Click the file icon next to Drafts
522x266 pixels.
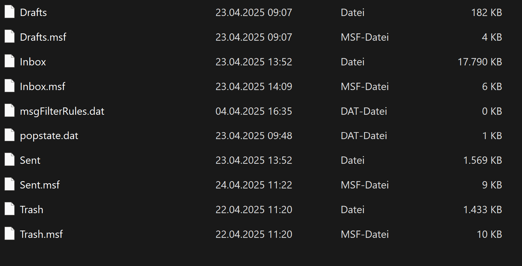click(x=9, y=12)
